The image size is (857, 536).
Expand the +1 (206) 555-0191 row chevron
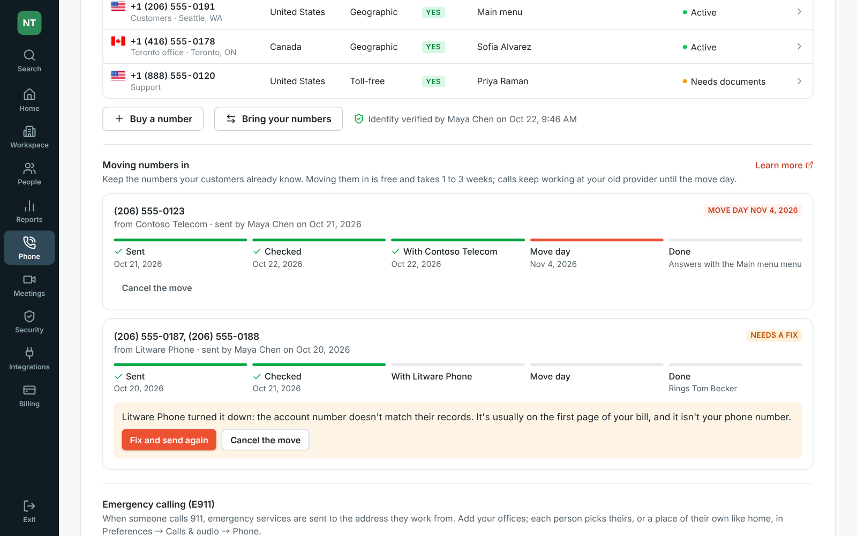(799, 12)
